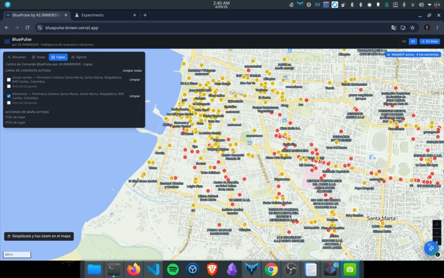Click Limpiar todas in layers panel
The height and width of the screenshot is (278, 444).
[x=132, y=71]
